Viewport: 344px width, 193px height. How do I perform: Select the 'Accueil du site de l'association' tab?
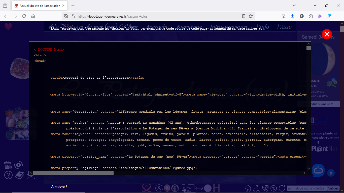point(40,6)
